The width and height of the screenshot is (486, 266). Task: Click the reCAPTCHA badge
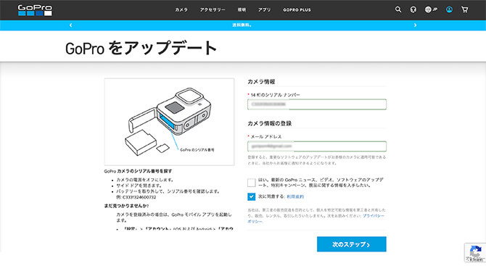point(475,252)
